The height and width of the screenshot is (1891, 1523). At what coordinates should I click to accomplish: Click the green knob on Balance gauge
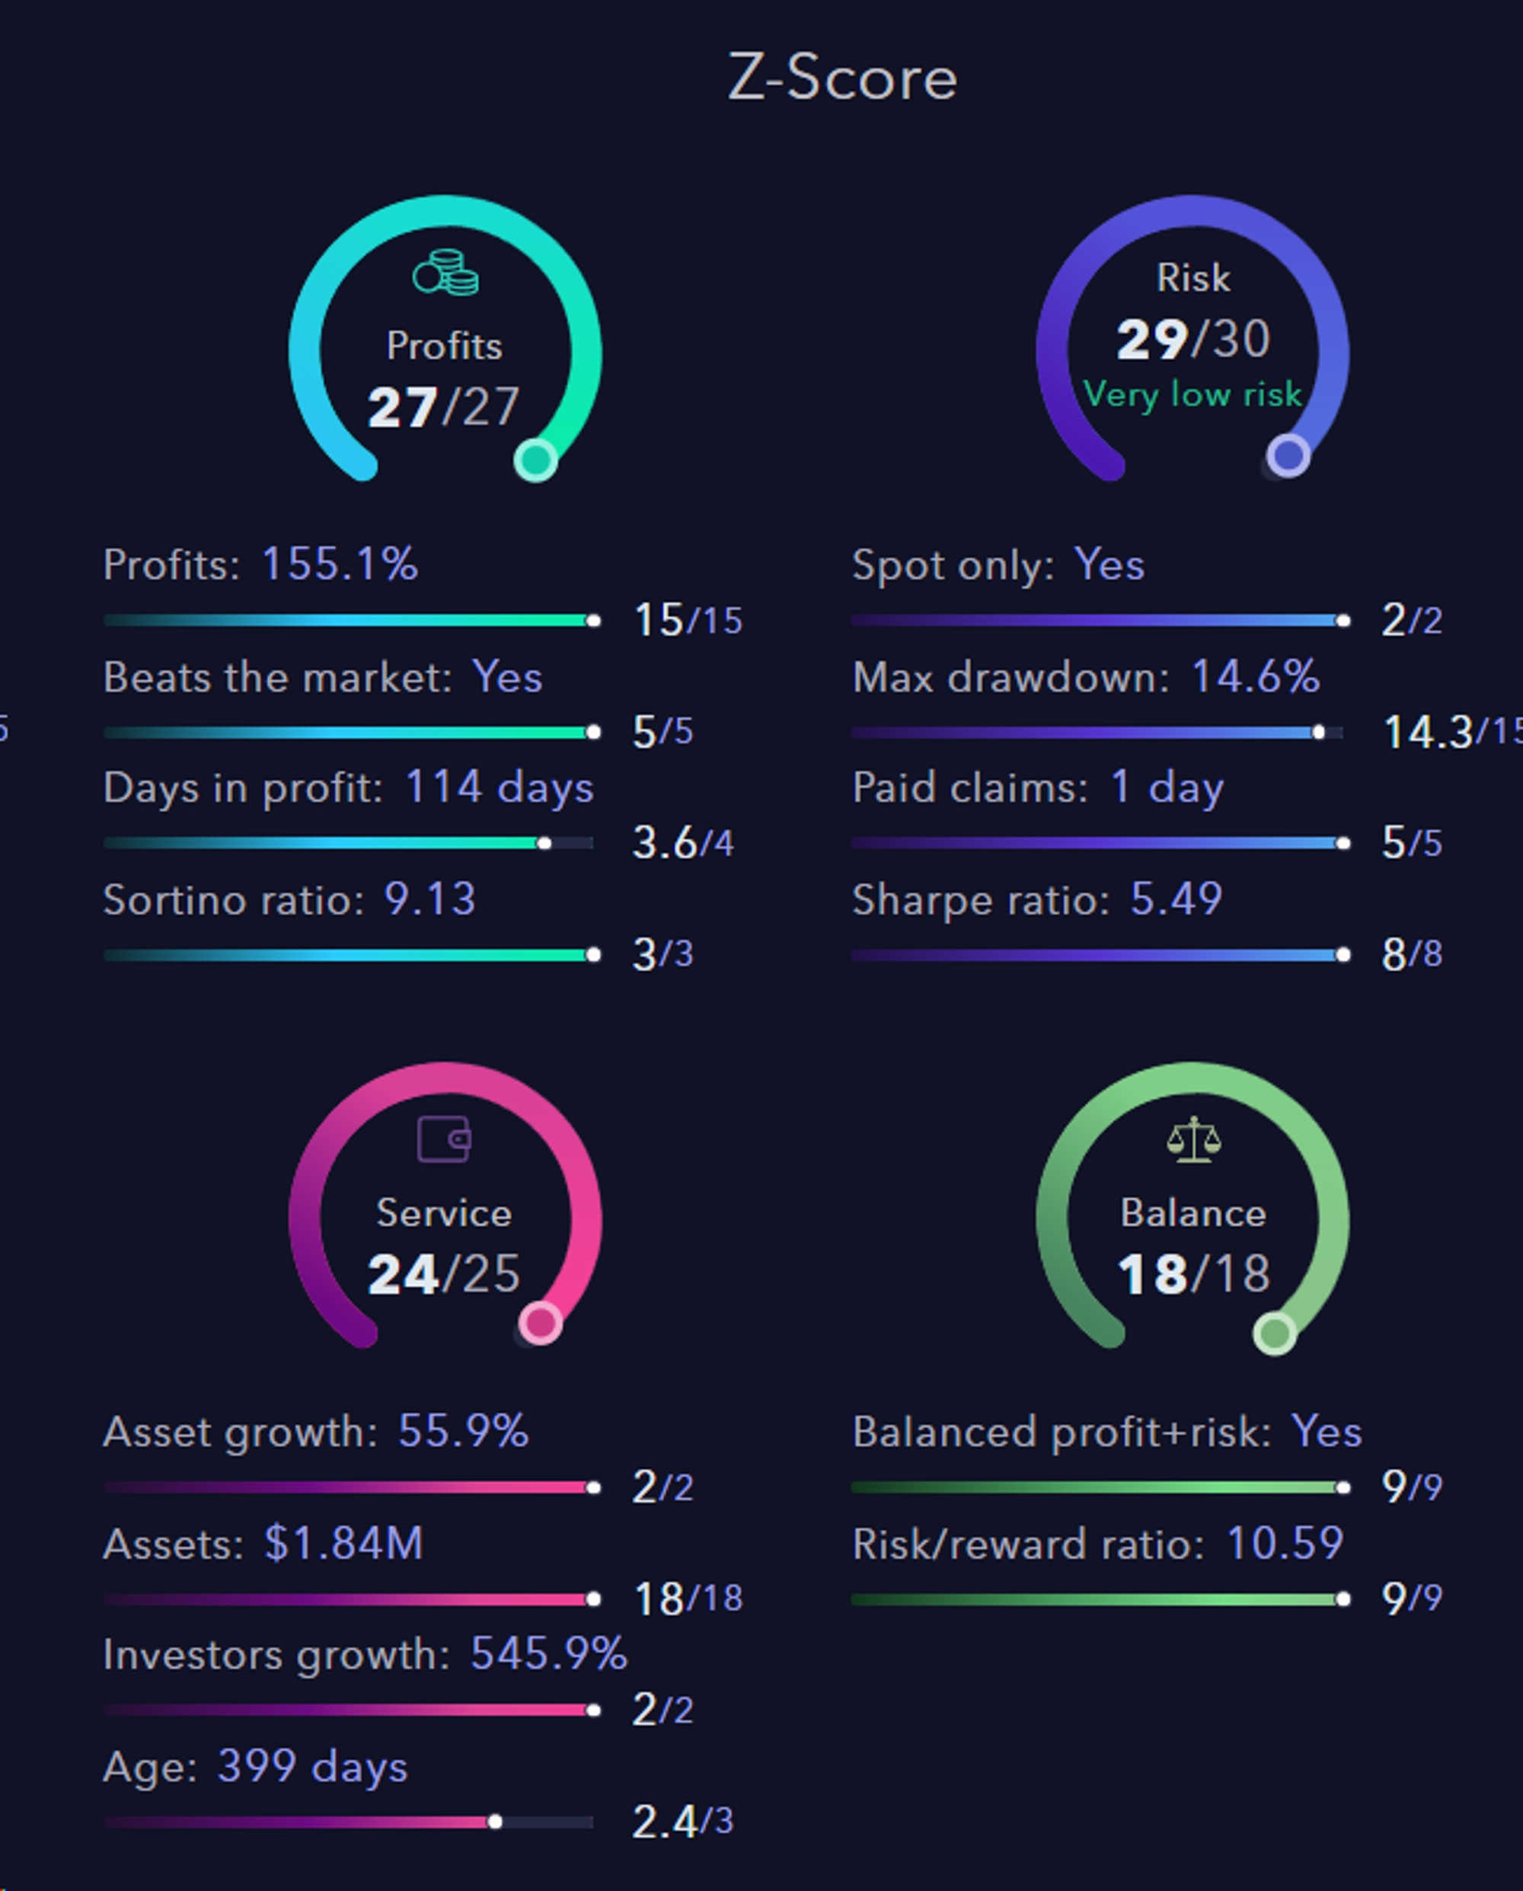(x=1275, y=1333)
